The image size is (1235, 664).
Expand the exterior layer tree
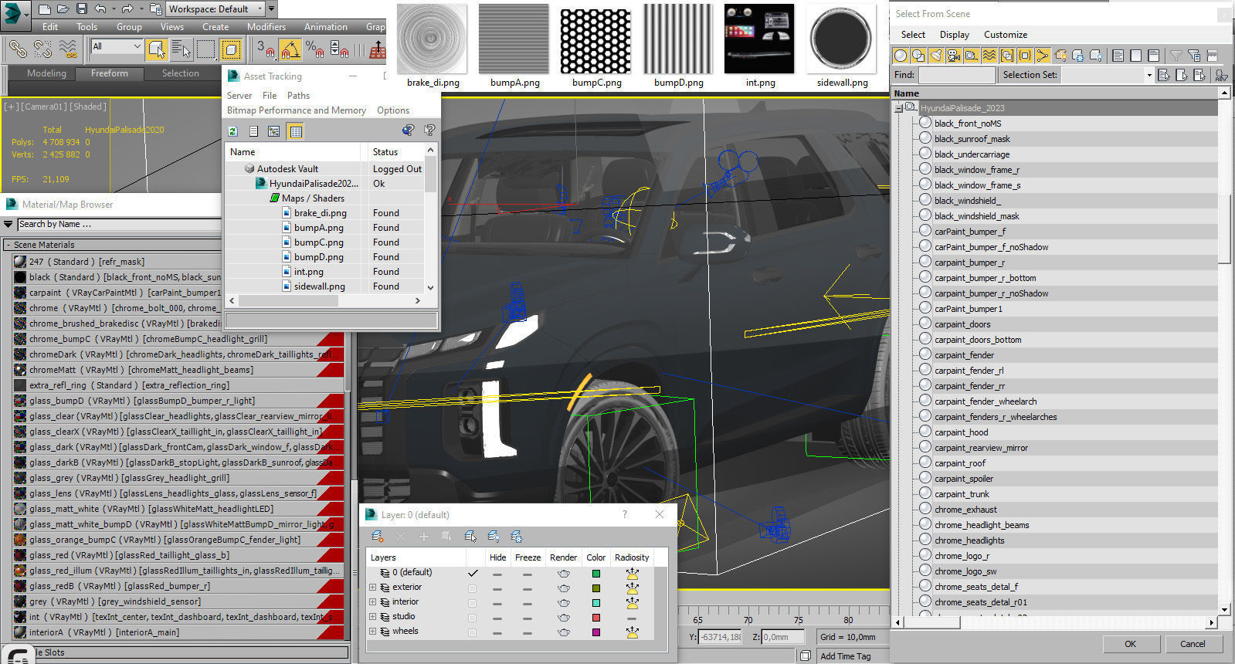pos(372,588)
